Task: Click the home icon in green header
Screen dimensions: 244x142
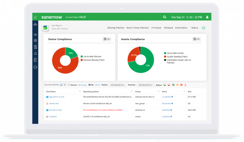Action: [x=35, y=17]
